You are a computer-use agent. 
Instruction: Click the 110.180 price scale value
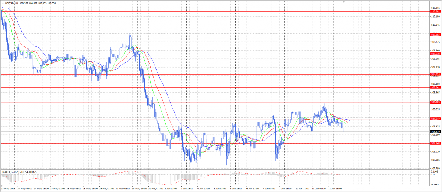click(x=435, y=17)
